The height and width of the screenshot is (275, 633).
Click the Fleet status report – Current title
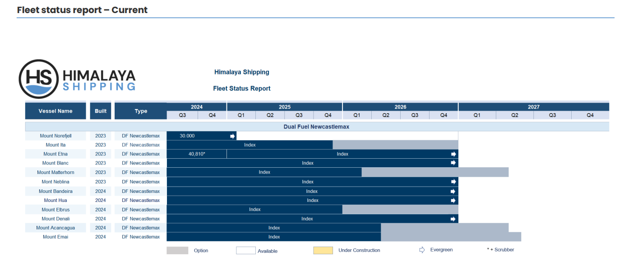pos(82,9)
